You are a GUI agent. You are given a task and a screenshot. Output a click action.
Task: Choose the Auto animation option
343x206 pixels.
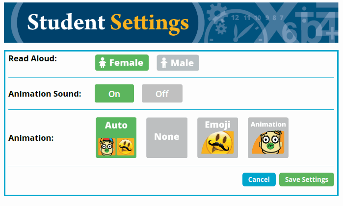116,137
